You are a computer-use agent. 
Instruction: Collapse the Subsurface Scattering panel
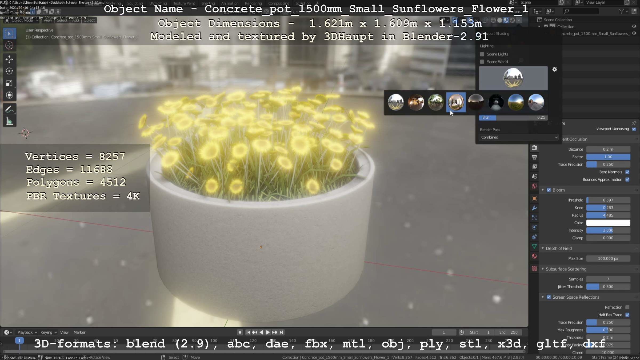[543, 269]
